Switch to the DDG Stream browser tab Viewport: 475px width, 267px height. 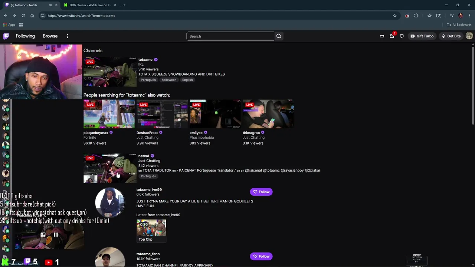pyautogui.click(x=90, y=5)
